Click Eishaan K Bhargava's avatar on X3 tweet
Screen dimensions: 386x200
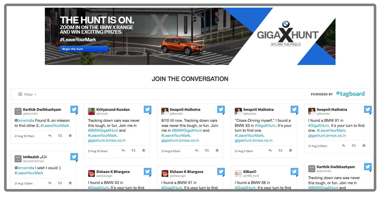[92, 174]
